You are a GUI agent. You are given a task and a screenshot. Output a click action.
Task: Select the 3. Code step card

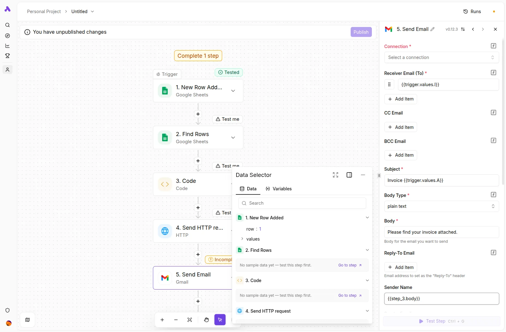tap(192, 184)
